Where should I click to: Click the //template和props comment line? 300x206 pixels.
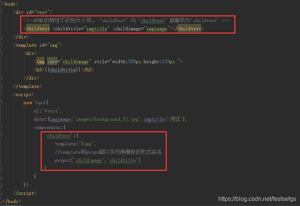pos(108,152)
